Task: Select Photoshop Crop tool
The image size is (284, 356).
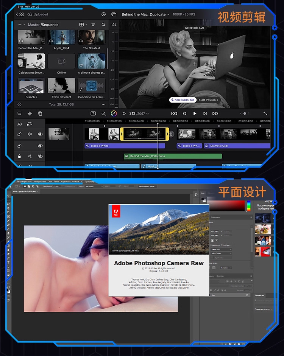Action: (x=8, y=212)
